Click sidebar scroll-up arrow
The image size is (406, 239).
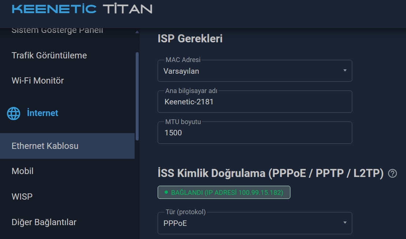pyautogui.click(x=137, y=32)
